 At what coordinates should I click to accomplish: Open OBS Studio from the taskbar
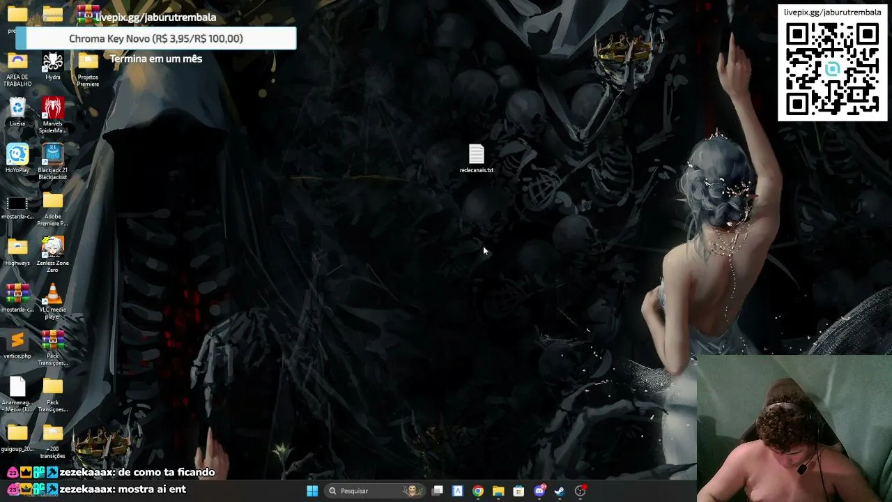pyautogui.click(x=580, y=491)
